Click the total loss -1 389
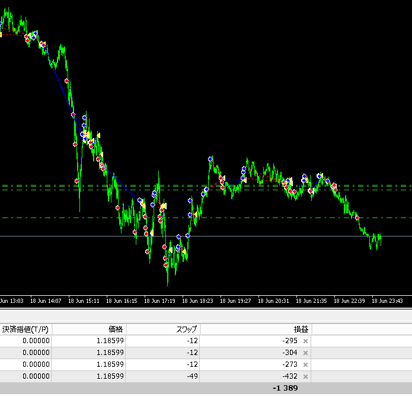Screen dimensions: 412x406 pos(285,388)
